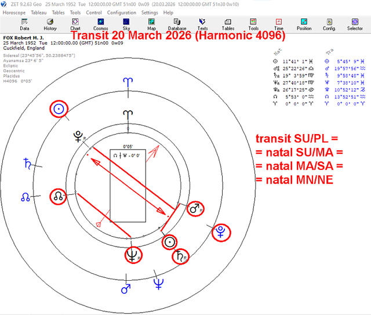
Task: Click black Aries symbol on inner ring
Action: (128, 115)
